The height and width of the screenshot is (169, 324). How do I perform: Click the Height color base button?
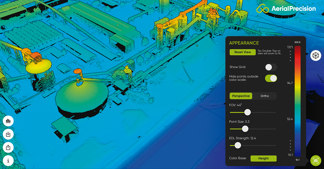263,159
